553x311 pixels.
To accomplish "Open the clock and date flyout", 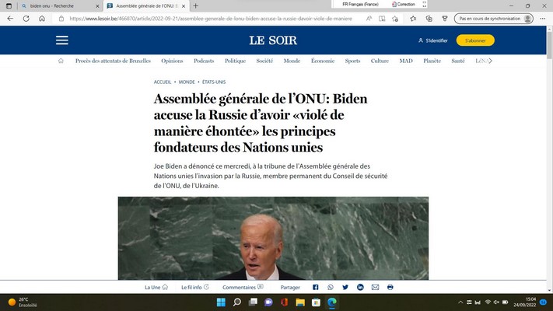I will (525, 302).
